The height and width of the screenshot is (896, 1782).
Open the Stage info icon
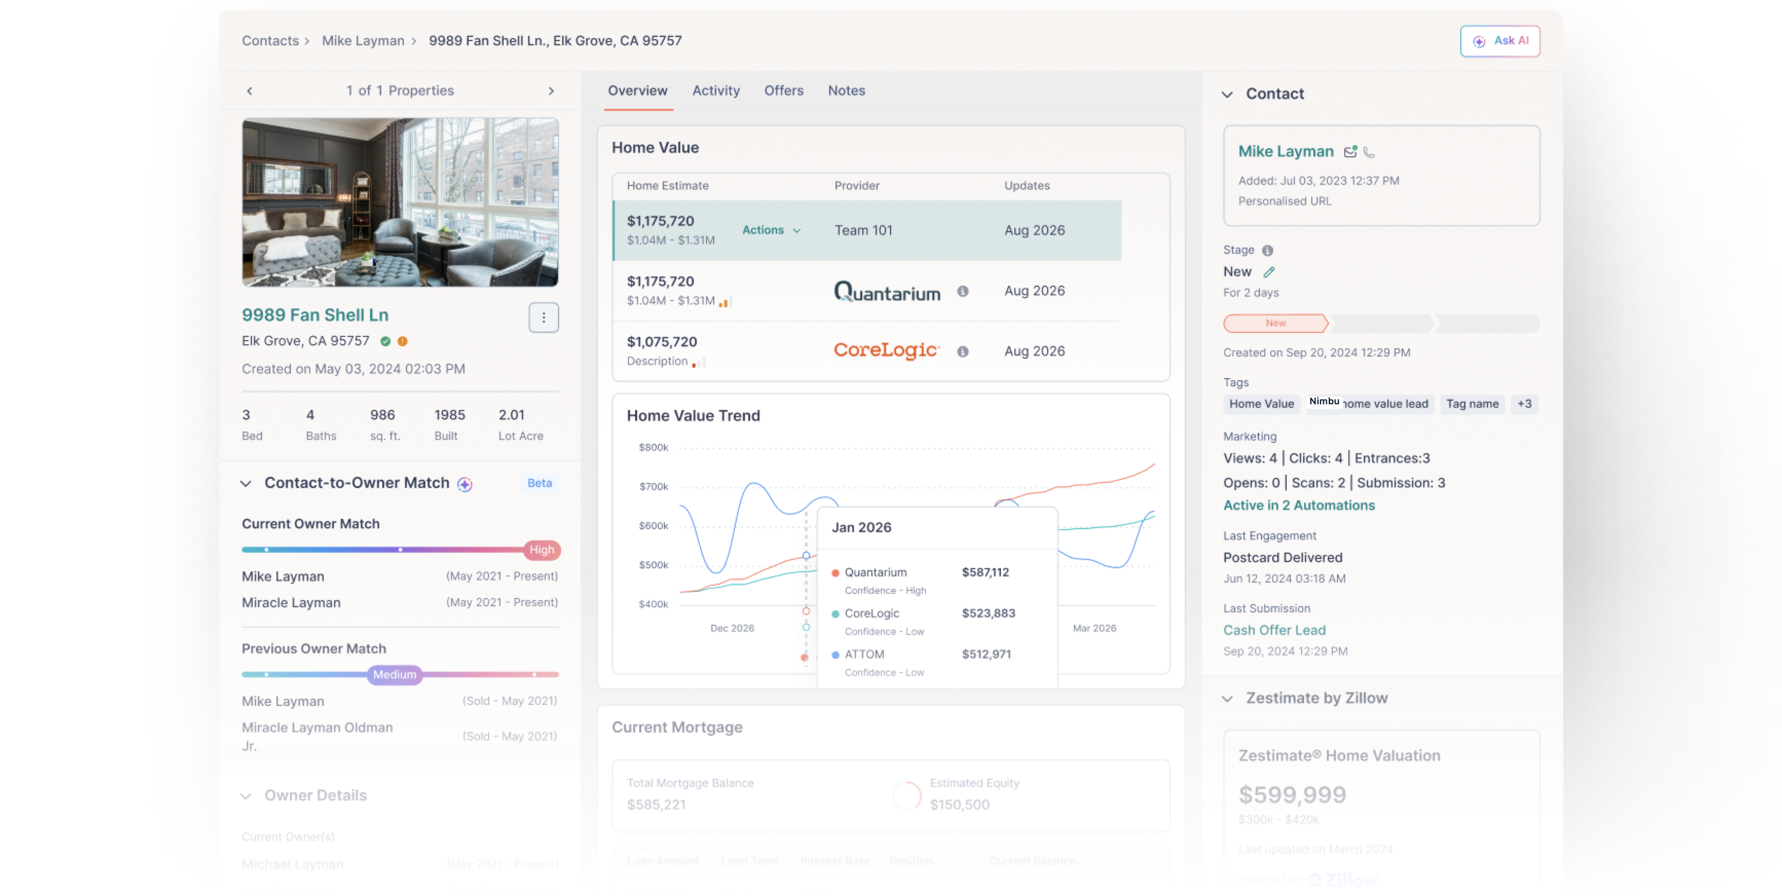click(x=1267, y=251)
